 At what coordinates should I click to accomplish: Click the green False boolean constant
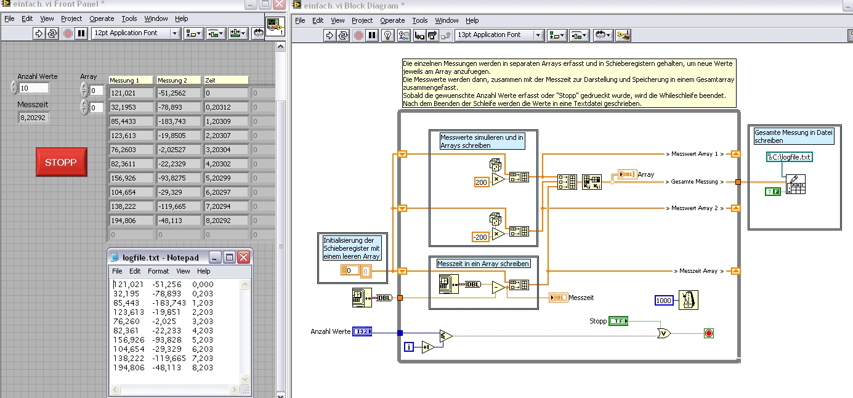(x=773, y=192)
